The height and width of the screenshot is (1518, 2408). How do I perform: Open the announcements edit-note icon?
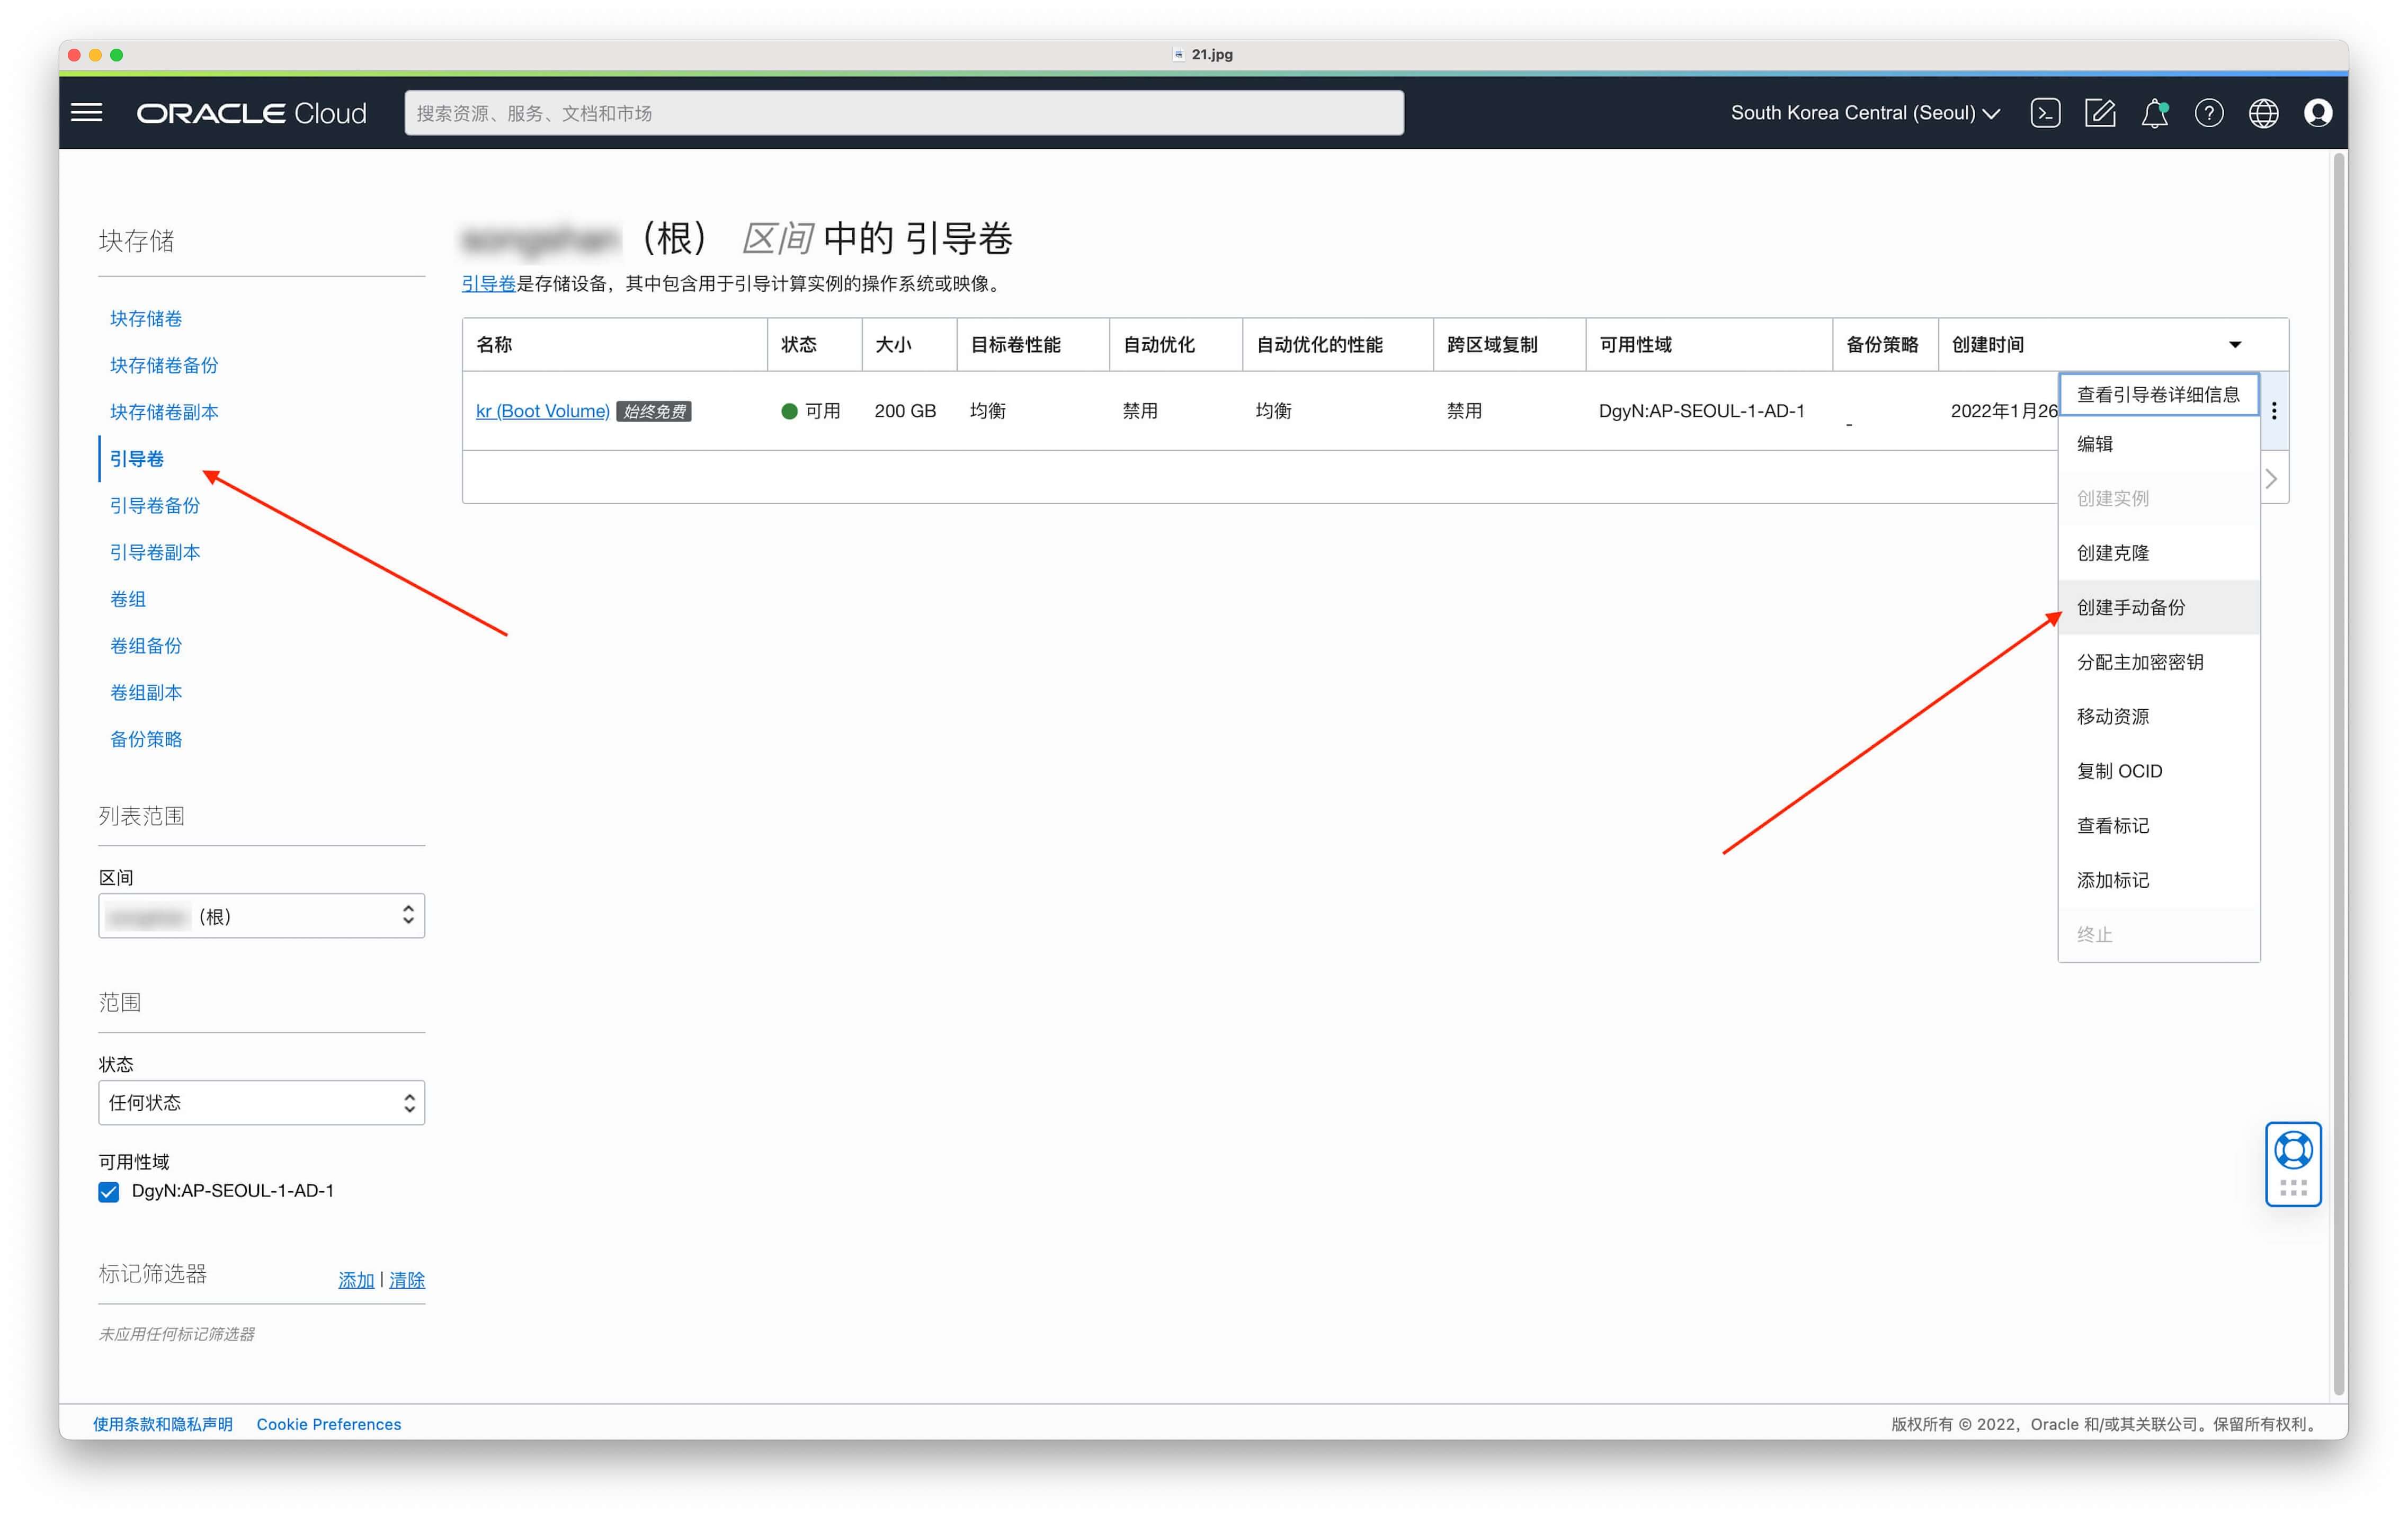click(2100, 113)
